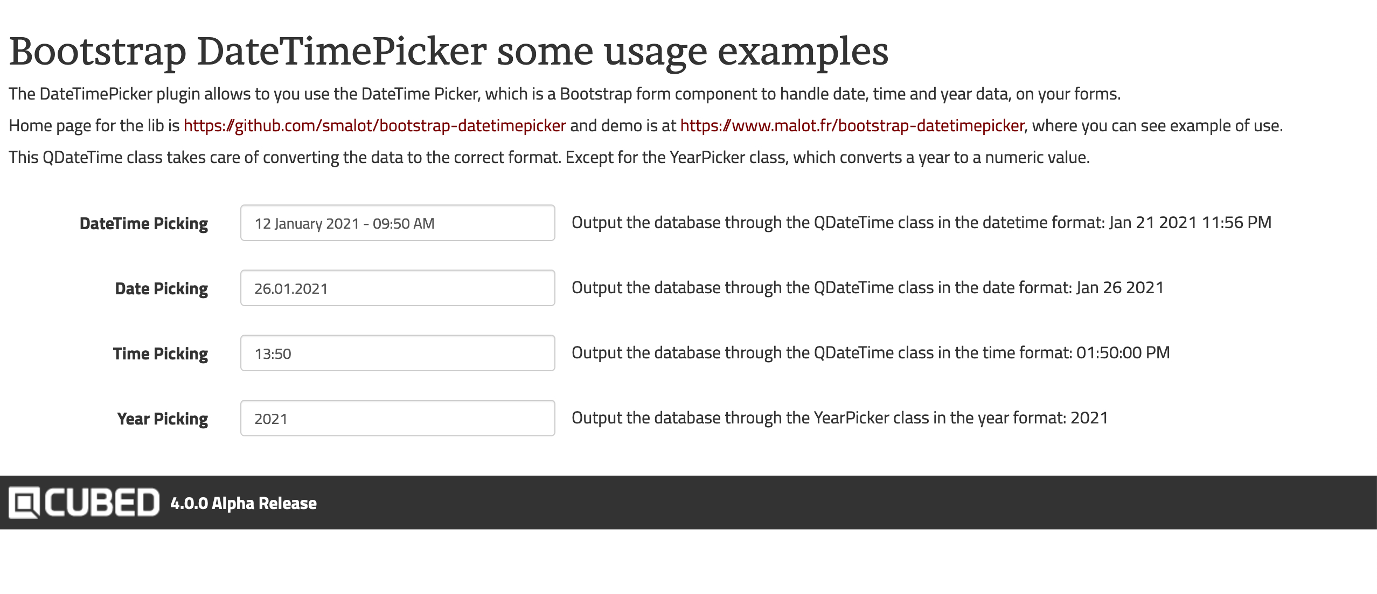Click the paragraph about the QDateTime class
1377x594 pixels.
(549, 158)
